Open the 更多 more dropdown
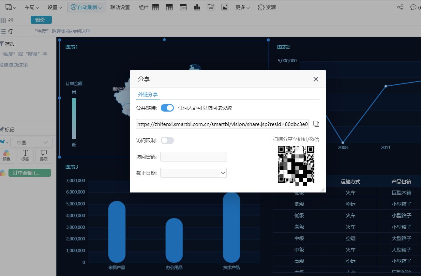Image resolution: width=421 pixels, height=276 pixels. [x=243, y=7]
